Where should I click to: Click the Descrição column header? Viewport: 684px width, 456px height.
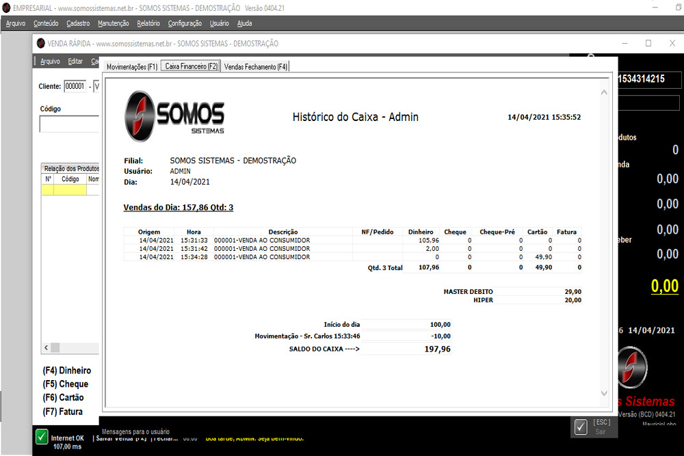[x=283, y=232]
